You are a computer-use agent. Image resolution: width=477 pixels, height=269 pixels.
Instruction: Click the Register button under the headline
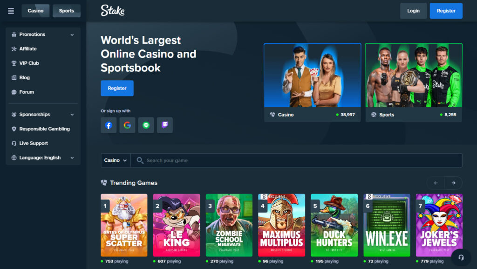(x=117, y=88)
